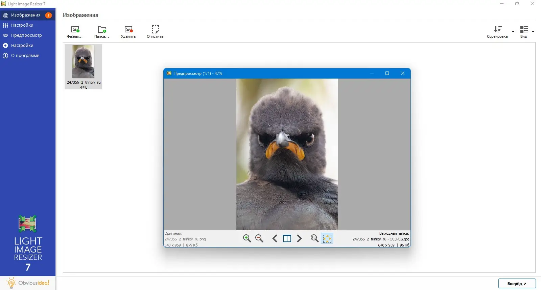The image size is (541, 290).
Task: Zoom in on the preview image
Action: (247, 238)
